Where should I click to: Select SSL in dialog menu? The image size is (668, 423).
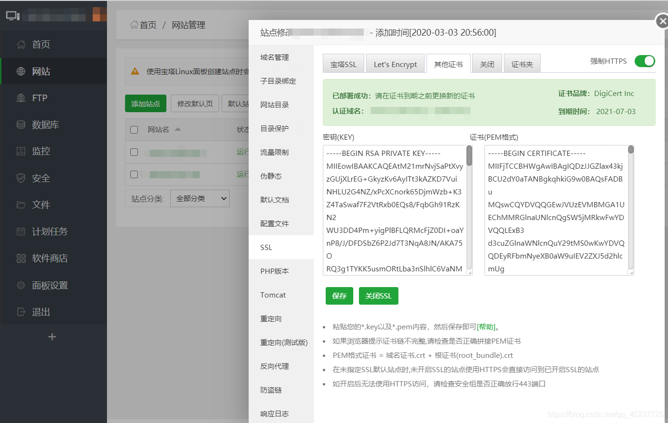pos(281,247)
